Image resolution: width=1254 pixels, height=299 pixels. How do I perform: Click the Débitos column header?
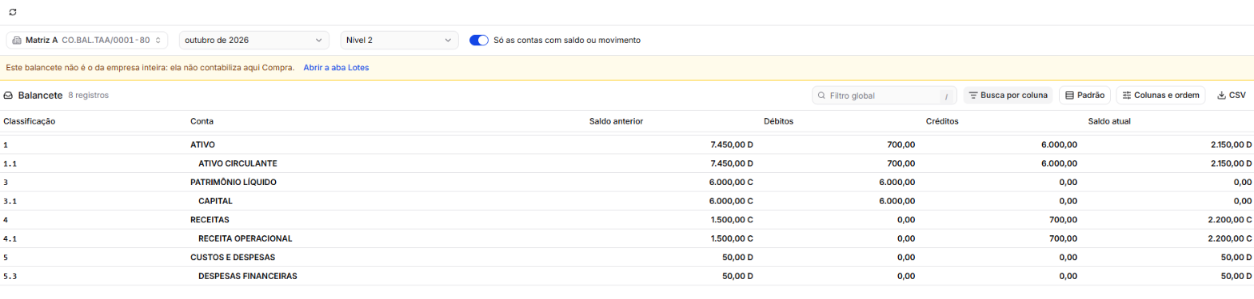778,121
